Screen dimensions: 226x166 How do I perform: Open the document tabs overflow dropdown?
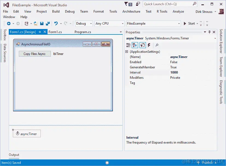pos(121,32)
